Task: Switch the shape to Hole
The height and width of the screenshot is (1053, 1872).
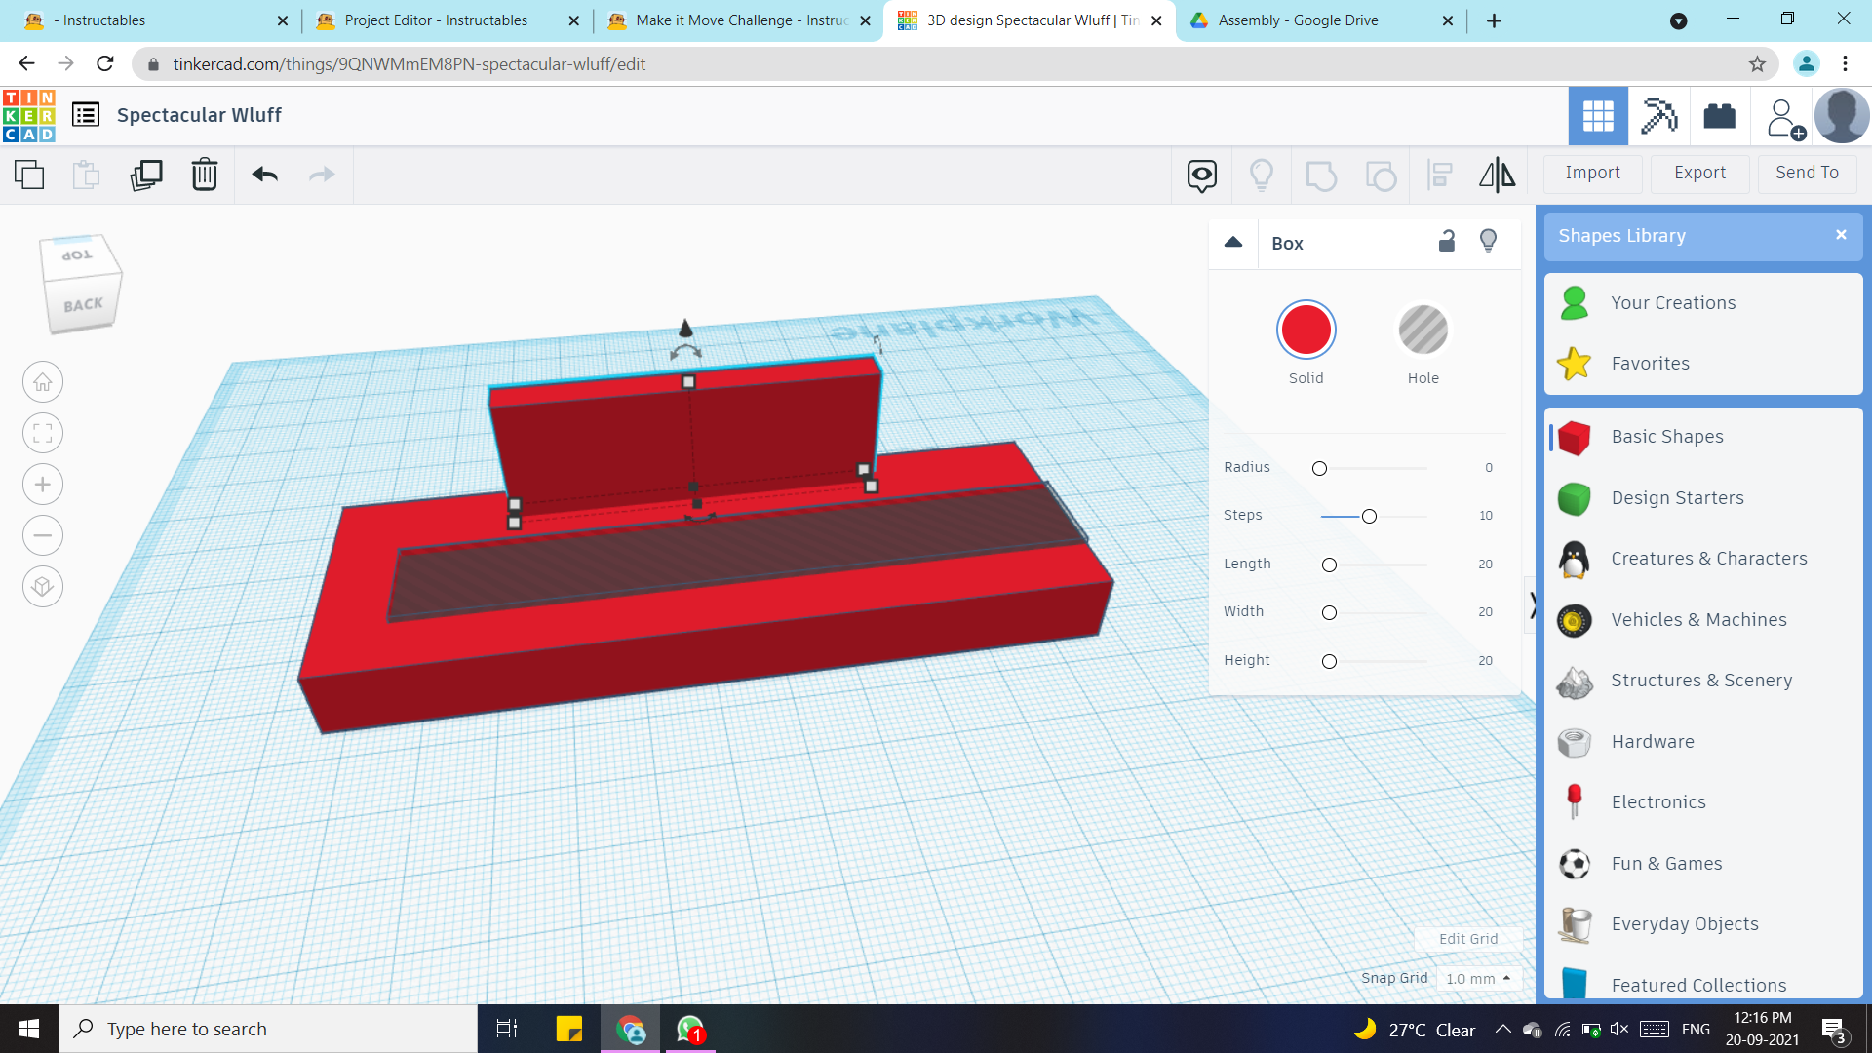Action: pyautogui.click(x=1423, y=331)
